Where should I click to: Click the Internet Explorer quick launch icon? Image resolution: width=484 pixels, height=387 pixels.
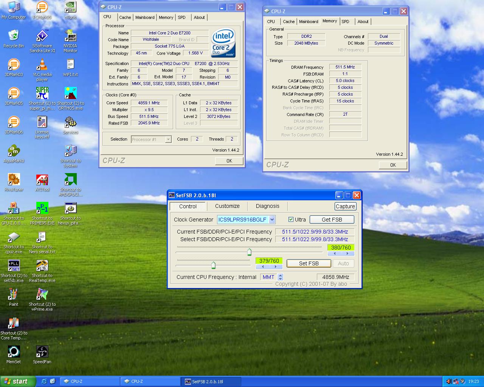44,381
